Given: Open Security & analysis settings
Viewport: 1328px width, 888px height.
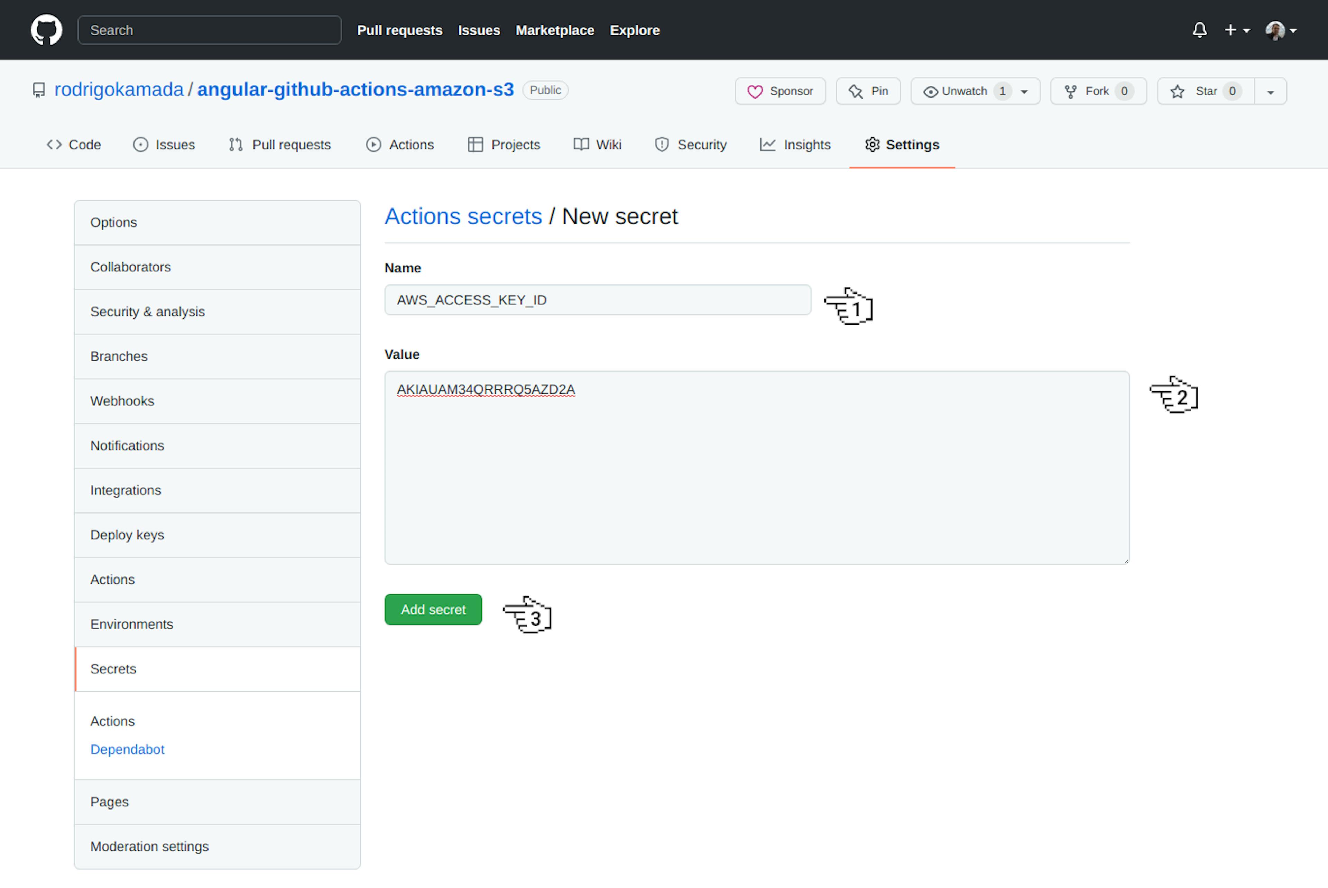Looking at the screenshot, I should tap(218, 312).
